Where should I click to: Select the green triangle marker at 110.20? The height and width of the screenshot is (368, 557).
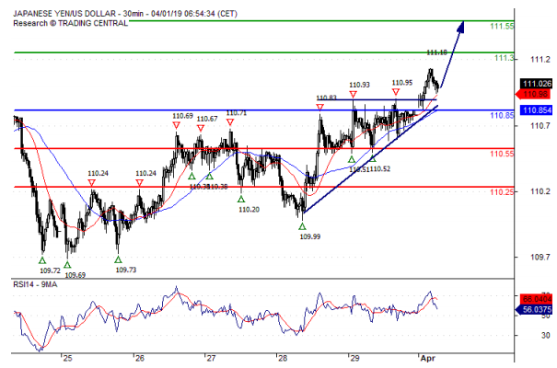[242, 199]
